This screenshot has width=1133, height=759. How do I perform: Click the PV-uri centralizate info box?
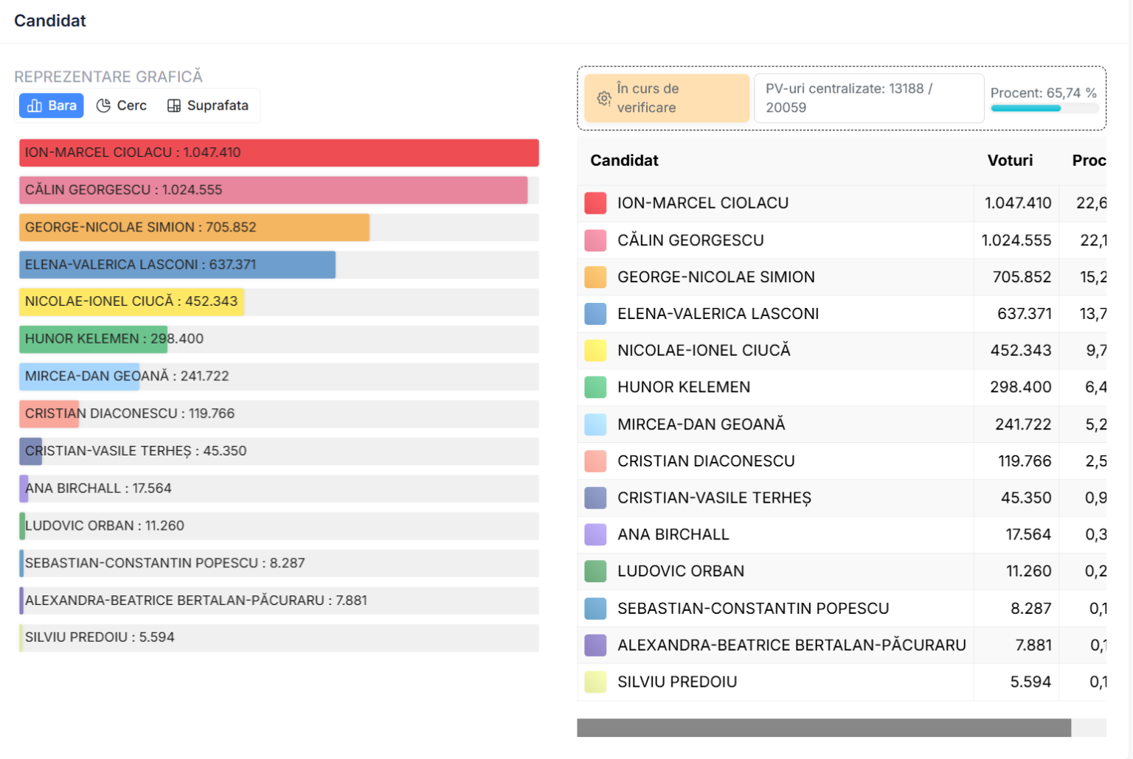pyautogui.click(x=868, y=98)
